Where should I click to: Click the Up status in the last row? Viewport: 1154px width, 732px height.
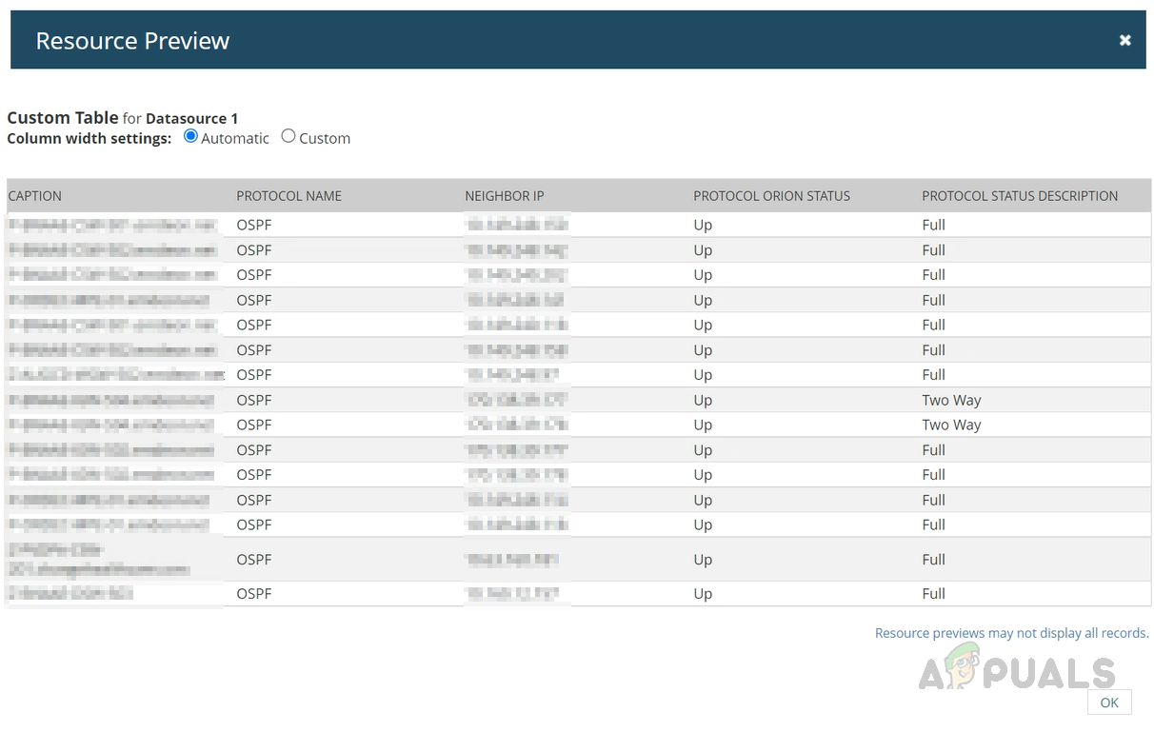click(x=703, y=593)
